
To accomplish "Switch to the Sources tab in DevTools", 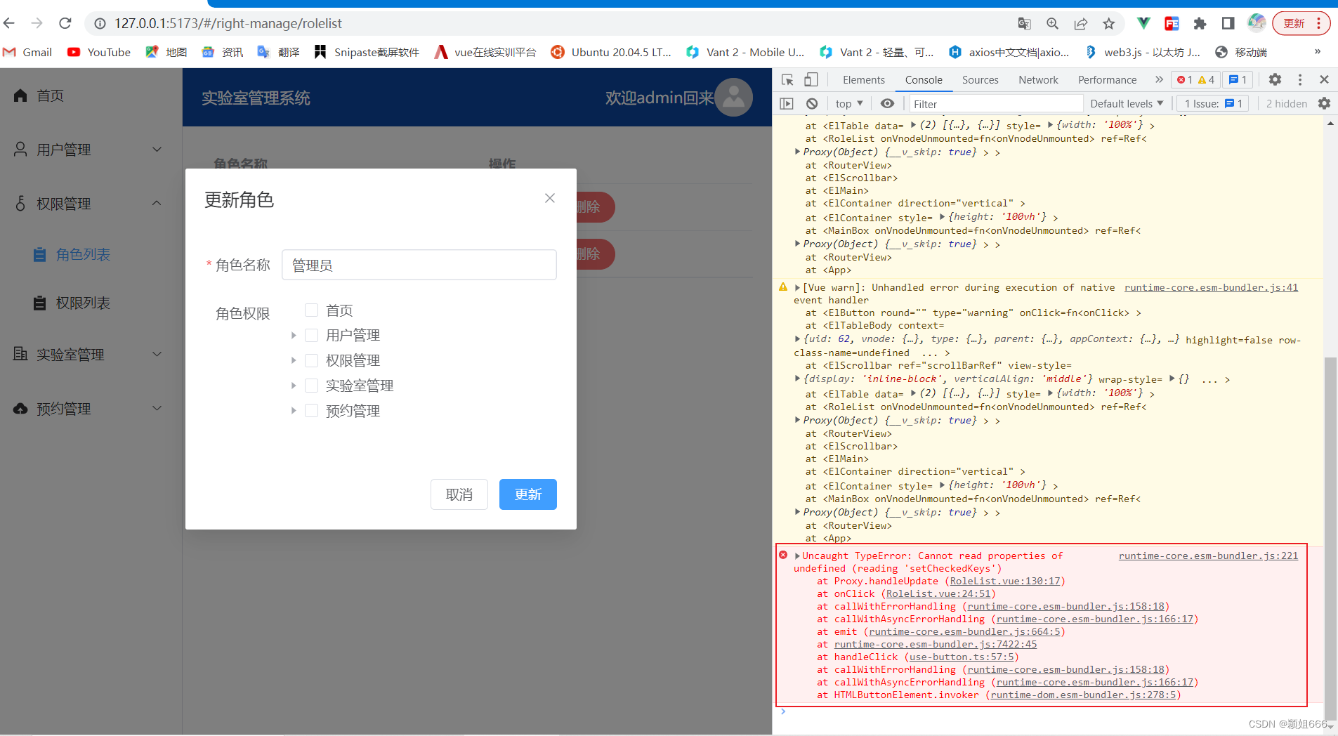I will [x=980, y=80].
